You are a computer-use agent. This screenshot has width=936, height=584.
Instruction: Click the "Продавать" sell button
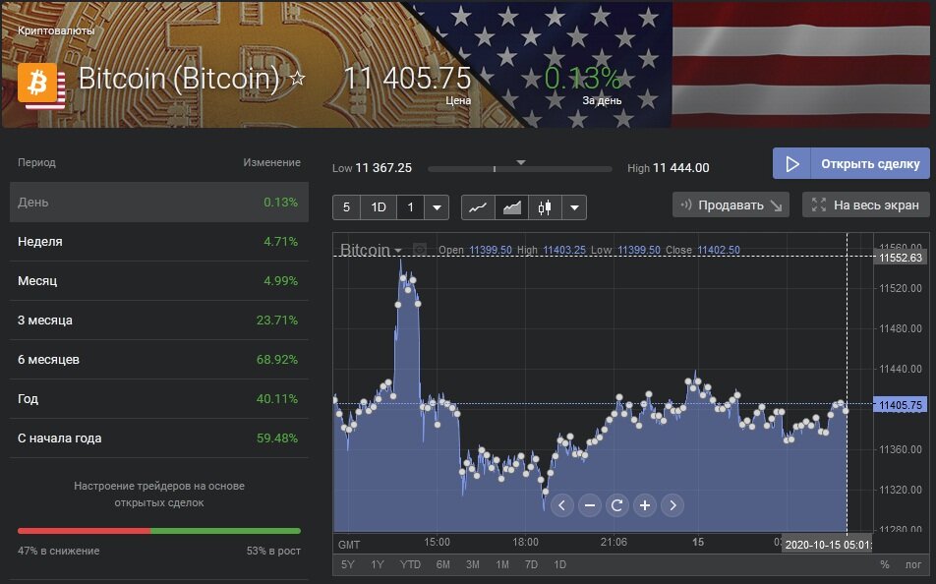click(x=731, y=204)
